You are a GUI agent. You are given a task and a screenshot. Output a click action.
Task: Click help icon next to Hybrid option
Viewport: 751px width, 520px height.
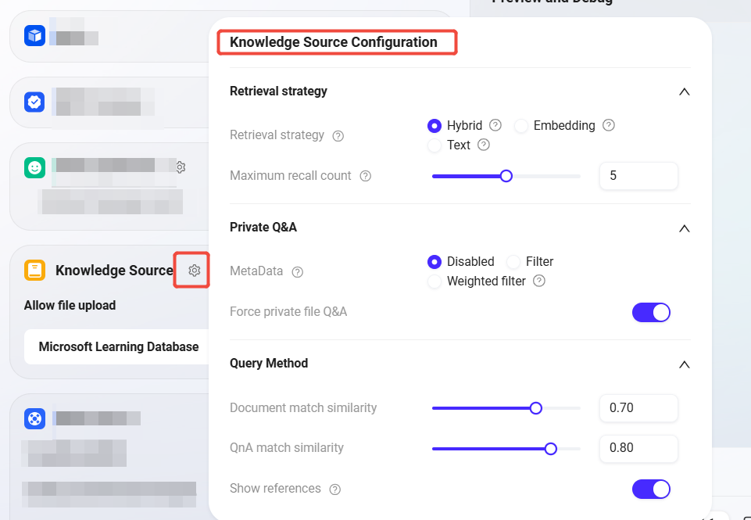495,125
